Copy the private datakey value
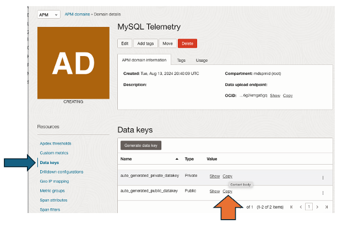Image resolution: width=337 pixels, height=229 pixels. pyautogui.click(x=227, y=176)
